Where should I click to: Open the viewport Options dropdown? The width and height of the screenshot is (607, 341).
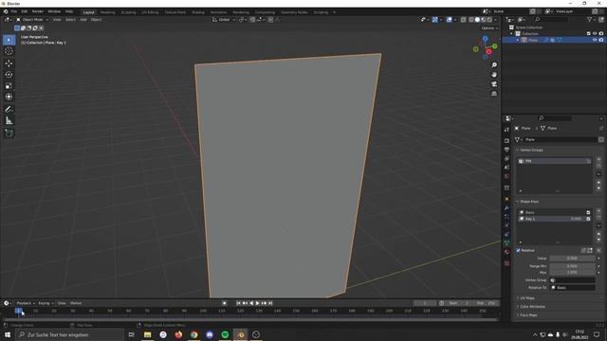(x=489, y=28)
